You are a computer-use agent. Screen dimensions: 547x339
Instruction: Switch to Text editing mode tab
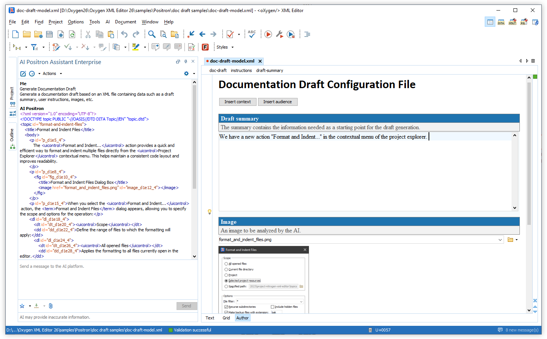click(x=210, y=318)
